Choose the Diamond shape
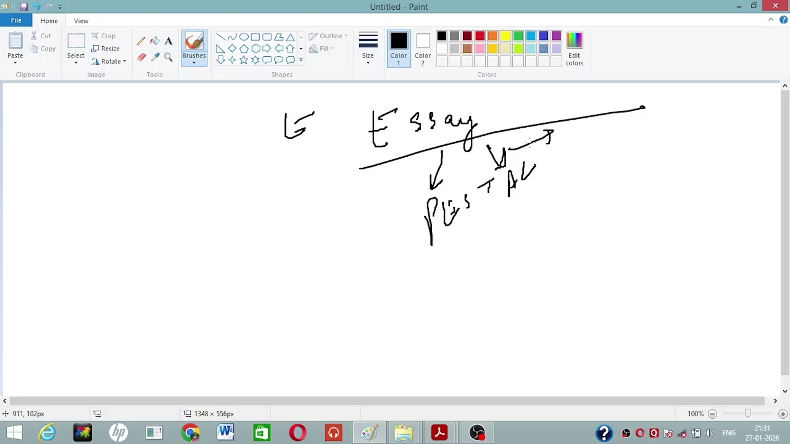Screen dimensions: 790x444 point(232,49)
